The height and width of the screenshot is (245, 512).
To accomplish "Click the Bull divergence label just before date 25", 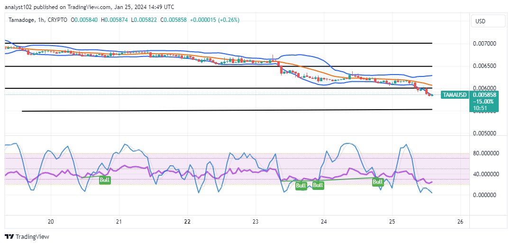I will pyautogui.click(x=378, y=182).
